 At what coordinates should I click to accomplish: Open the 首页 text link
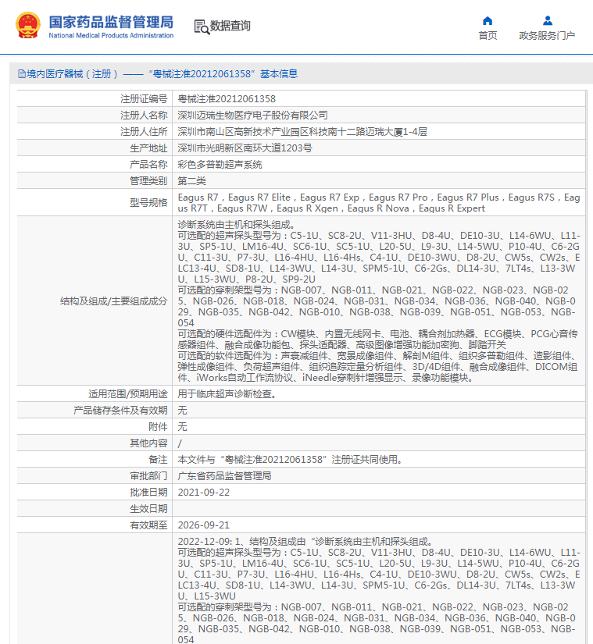pyautogui.click(x=488, y=36)
